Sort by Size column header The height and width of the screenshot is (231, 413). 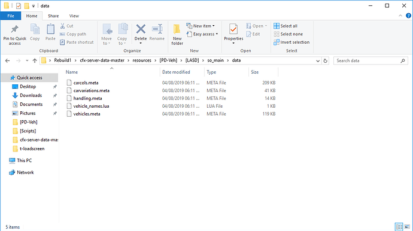(x=255, y=72)
